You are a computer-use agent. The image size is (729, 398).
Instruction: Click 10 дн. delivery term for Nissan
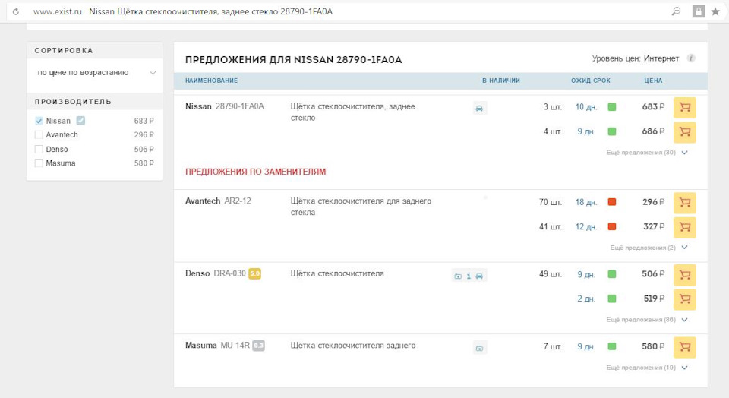click(585, 107)
